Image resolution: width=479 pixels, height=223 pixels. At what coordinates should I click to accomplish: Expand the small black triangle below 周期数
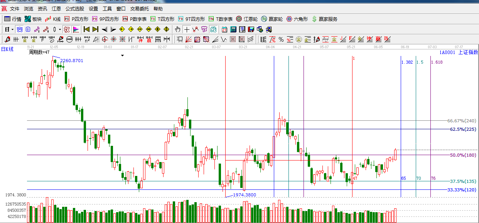(123, 56)
